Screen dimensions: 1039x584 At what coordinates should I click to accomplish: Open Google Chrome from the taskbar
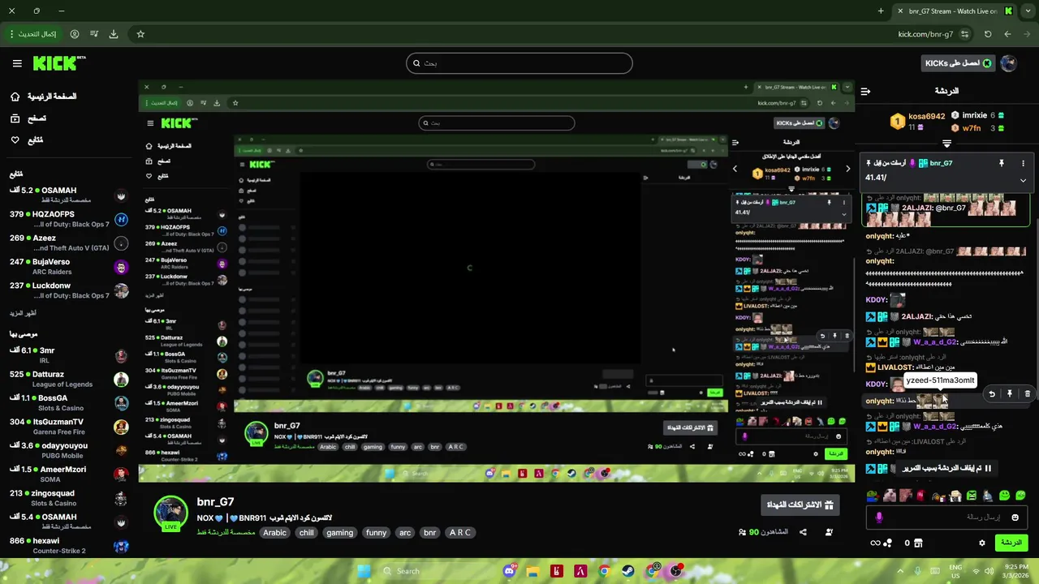click(604, 571)
